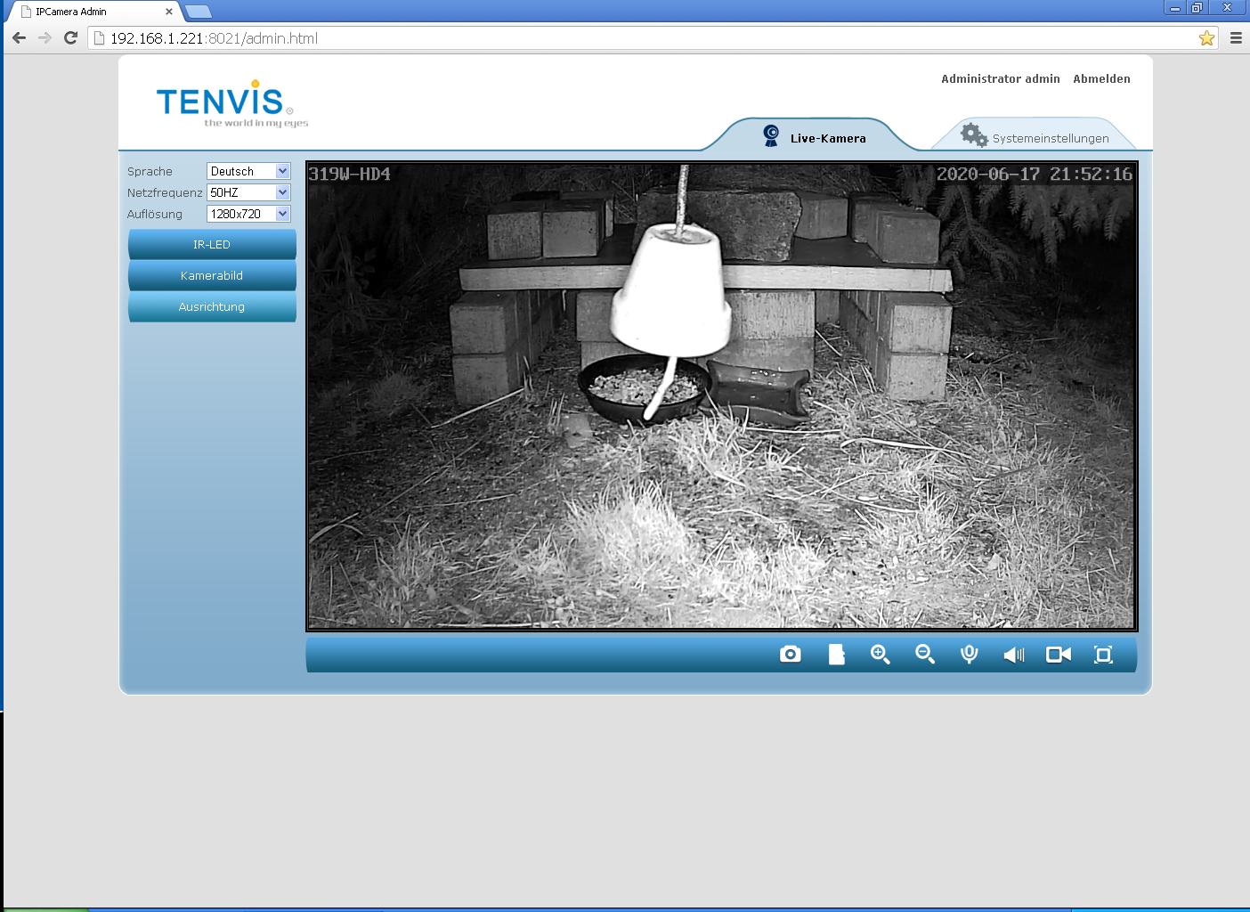Bookmark this page with the star icon
Image resolution: width=1250 pixels, height=912 pixels.
tap(1206, 38)
